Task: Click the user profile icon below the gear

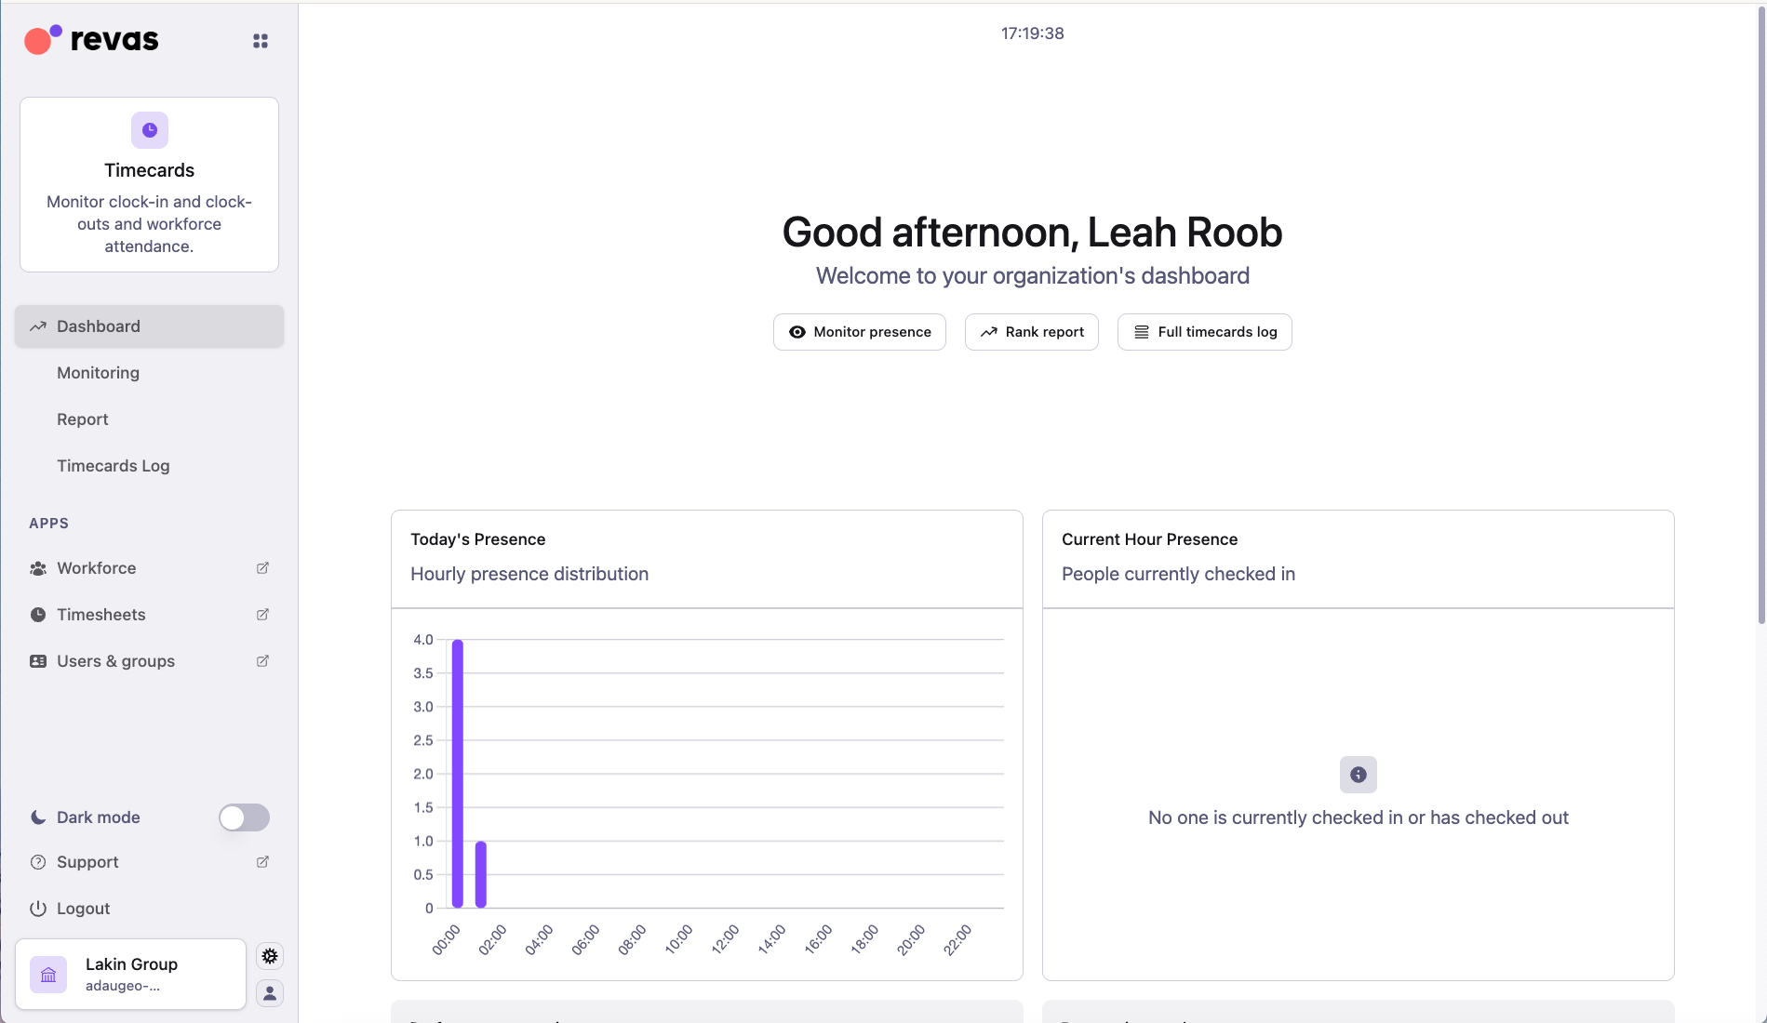Action: pyautogui.click(x=269, y=992)
